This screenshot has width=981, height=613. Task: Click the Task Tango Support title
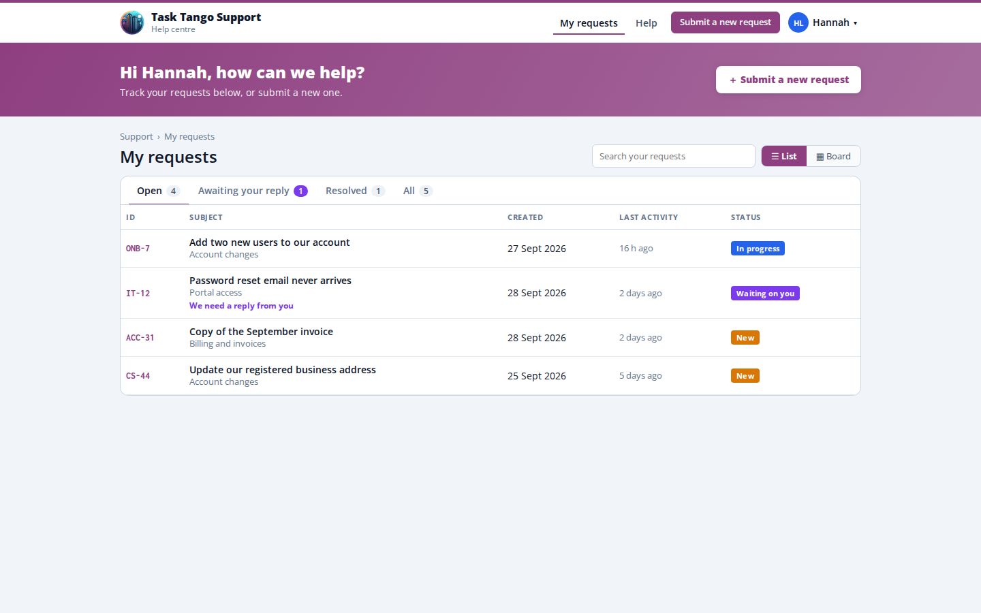(x=206, y=17)
